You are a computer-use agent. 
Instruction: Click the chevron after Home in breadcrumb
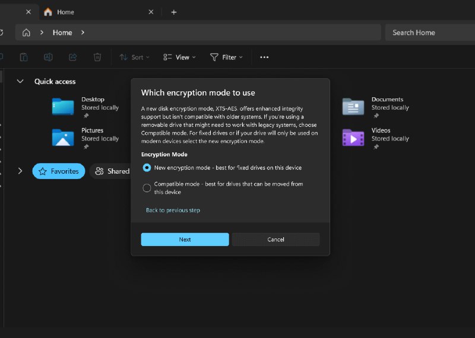[83, 33]
